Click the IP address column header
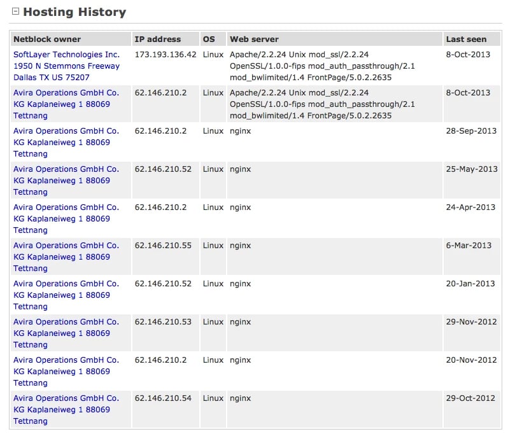The width and height of the screenshot is (508, 434). [x=158, y=39]
